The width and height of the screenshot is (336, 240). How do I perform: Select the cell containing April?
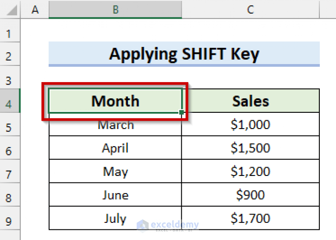coord(115,148)
